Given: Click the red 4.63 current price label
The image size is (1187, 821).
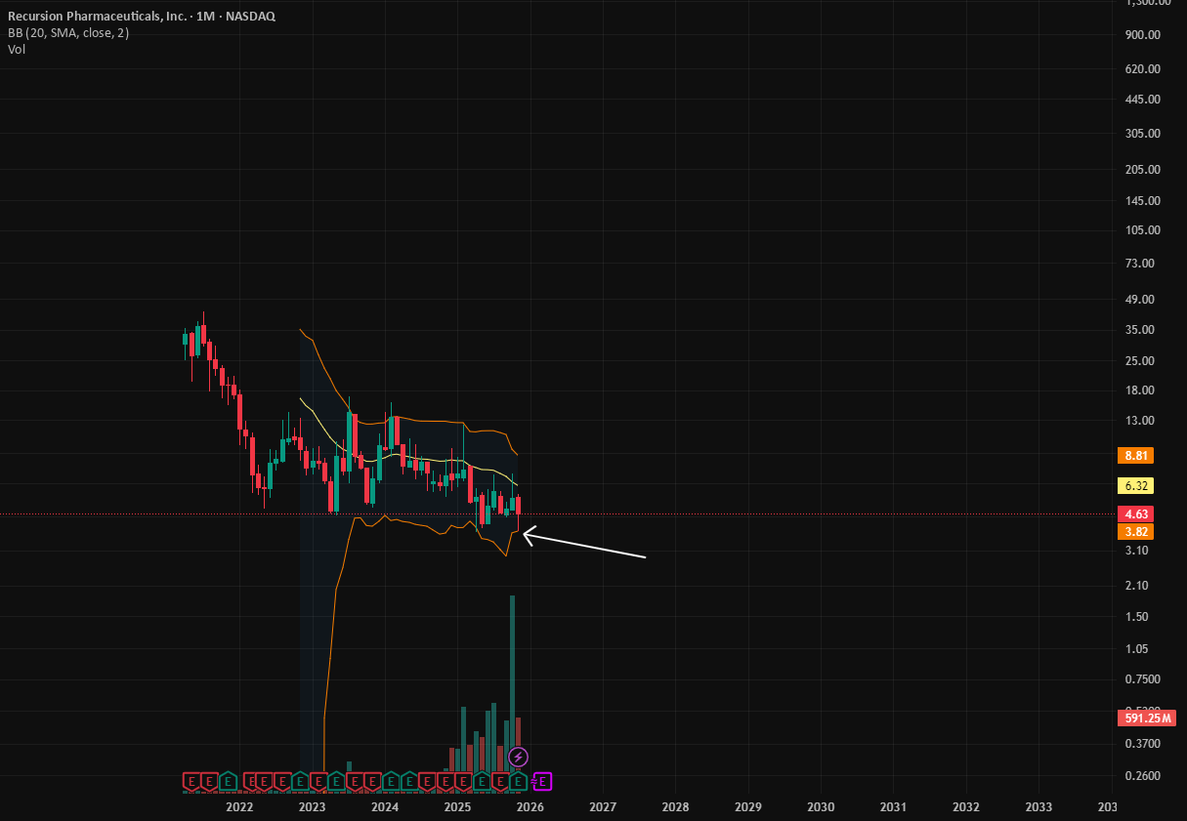Looking at the screenshot, I should click(1134, 514).
